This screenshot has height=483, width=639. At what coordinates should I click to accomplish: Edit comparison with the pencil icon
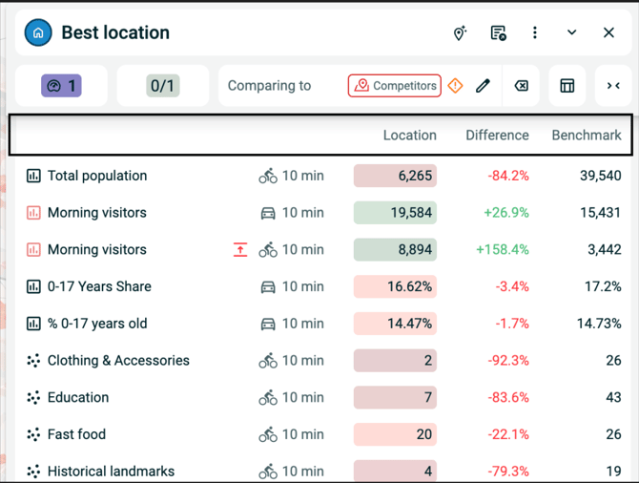(483, 86)
